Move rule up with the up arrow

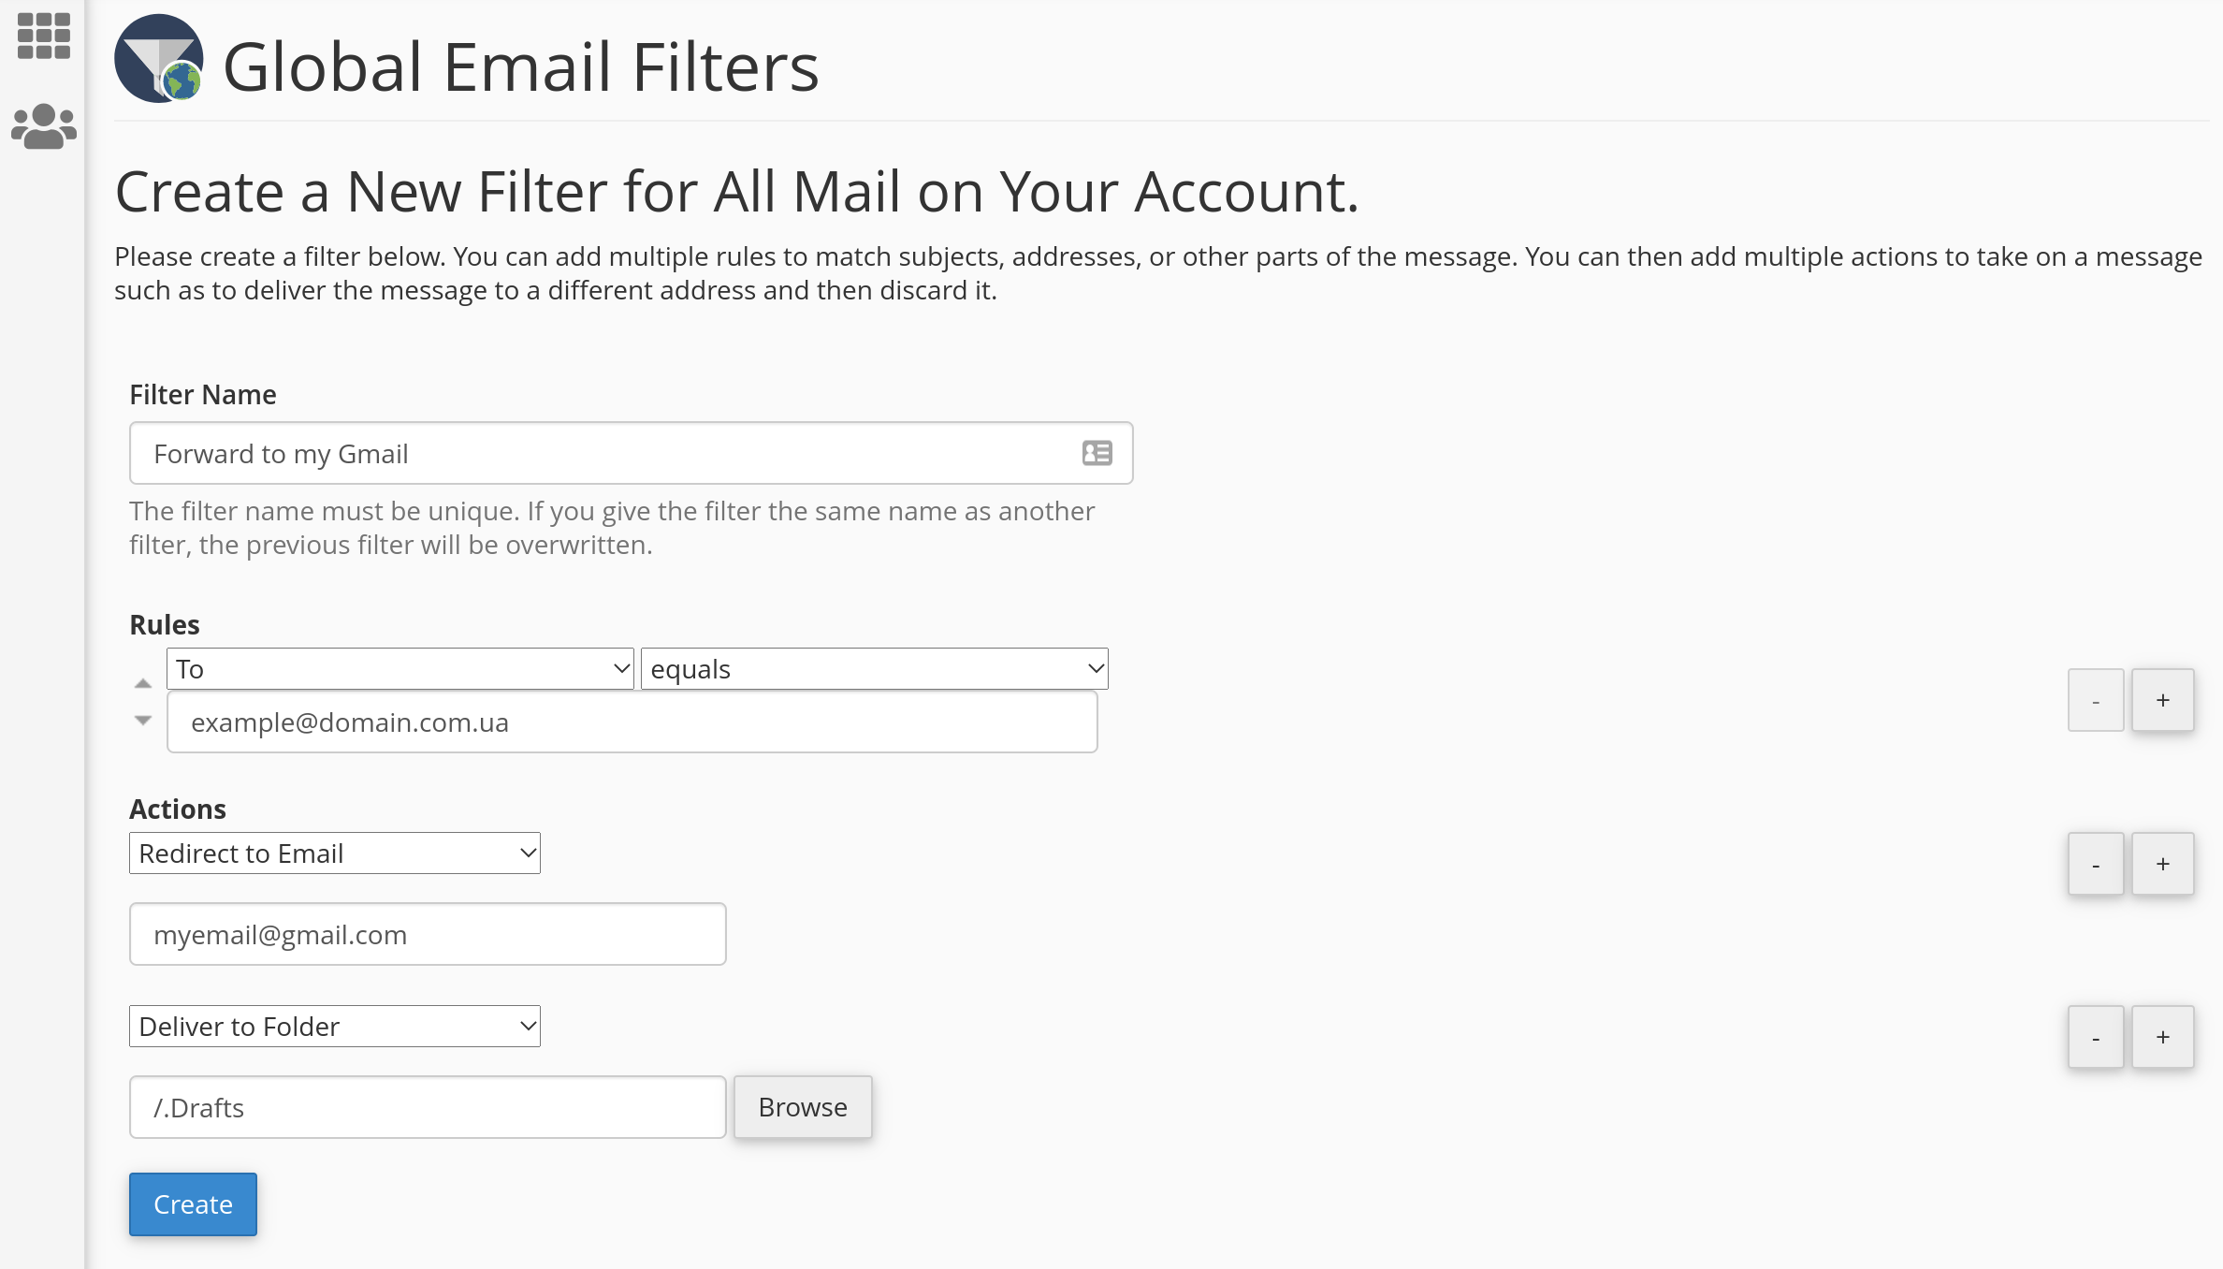[x=143, y=684]
